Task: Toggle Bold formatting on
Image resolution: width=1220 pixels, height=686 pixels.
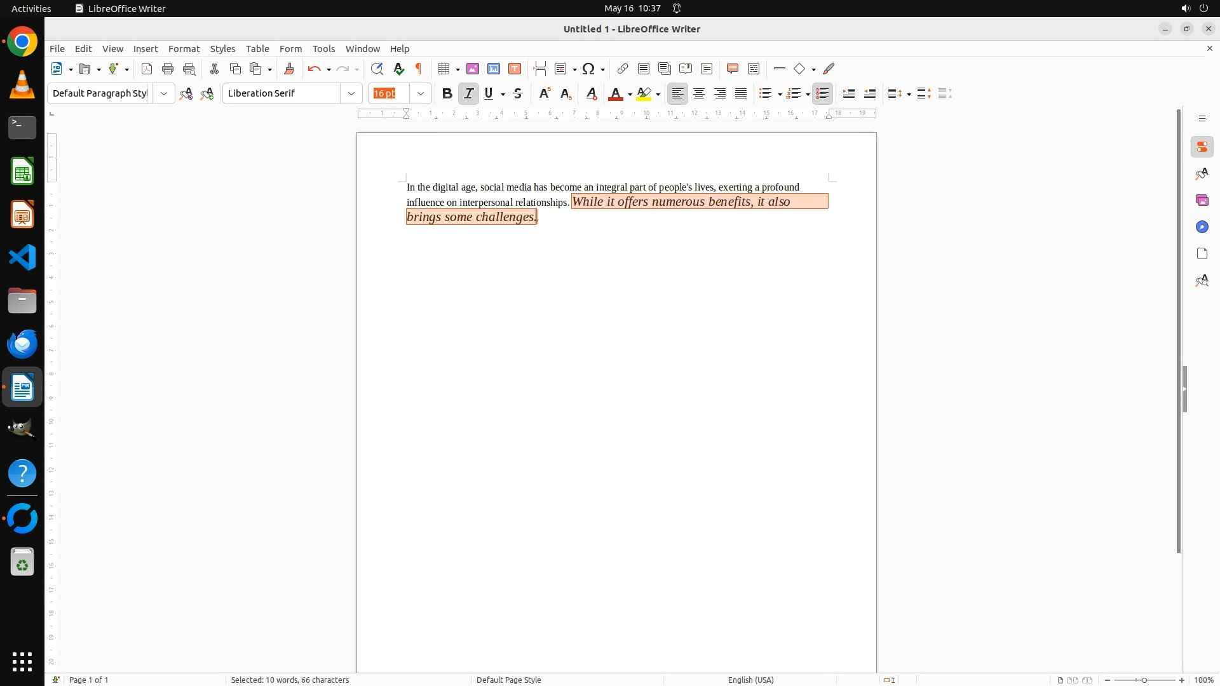Action: (x=447, y=93)
